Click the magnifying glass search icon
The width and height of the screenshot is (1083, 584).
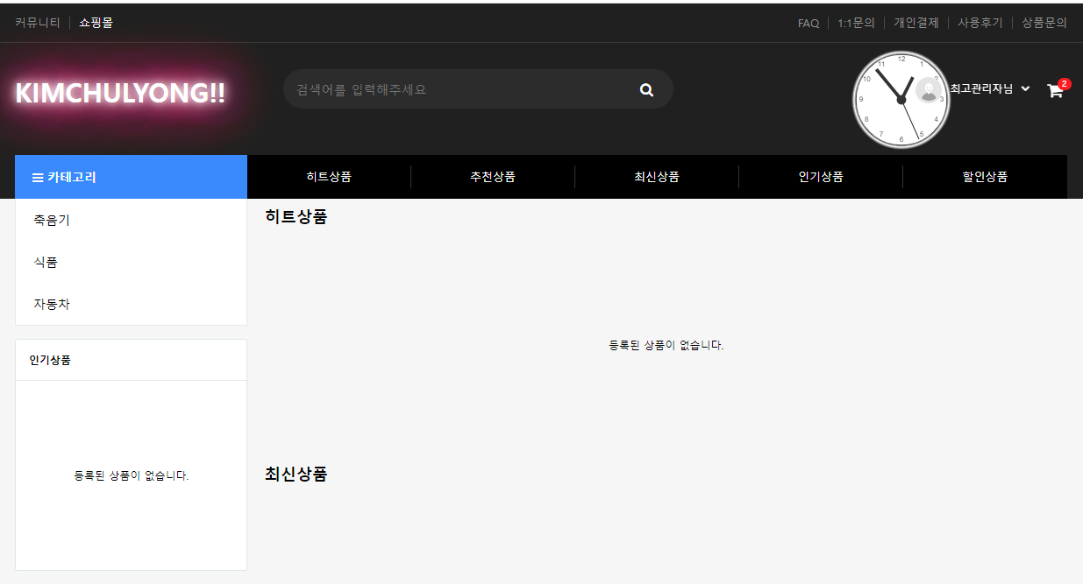[x=646, y=89]
